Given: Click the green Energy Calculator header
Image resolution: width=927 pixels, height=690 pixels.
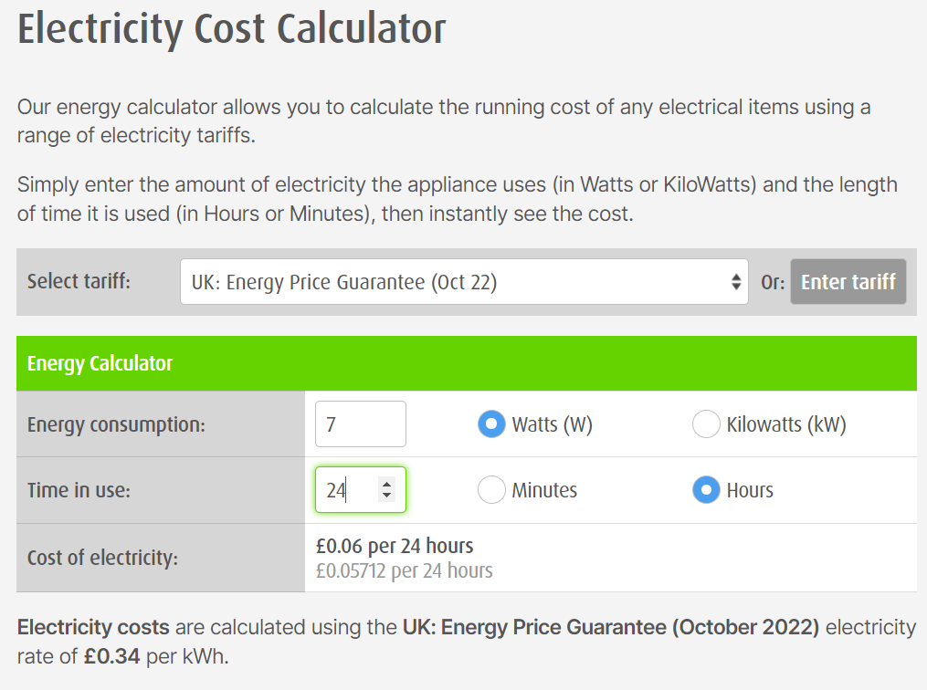Looking at the screenshot, I should (x=467, y=363).
